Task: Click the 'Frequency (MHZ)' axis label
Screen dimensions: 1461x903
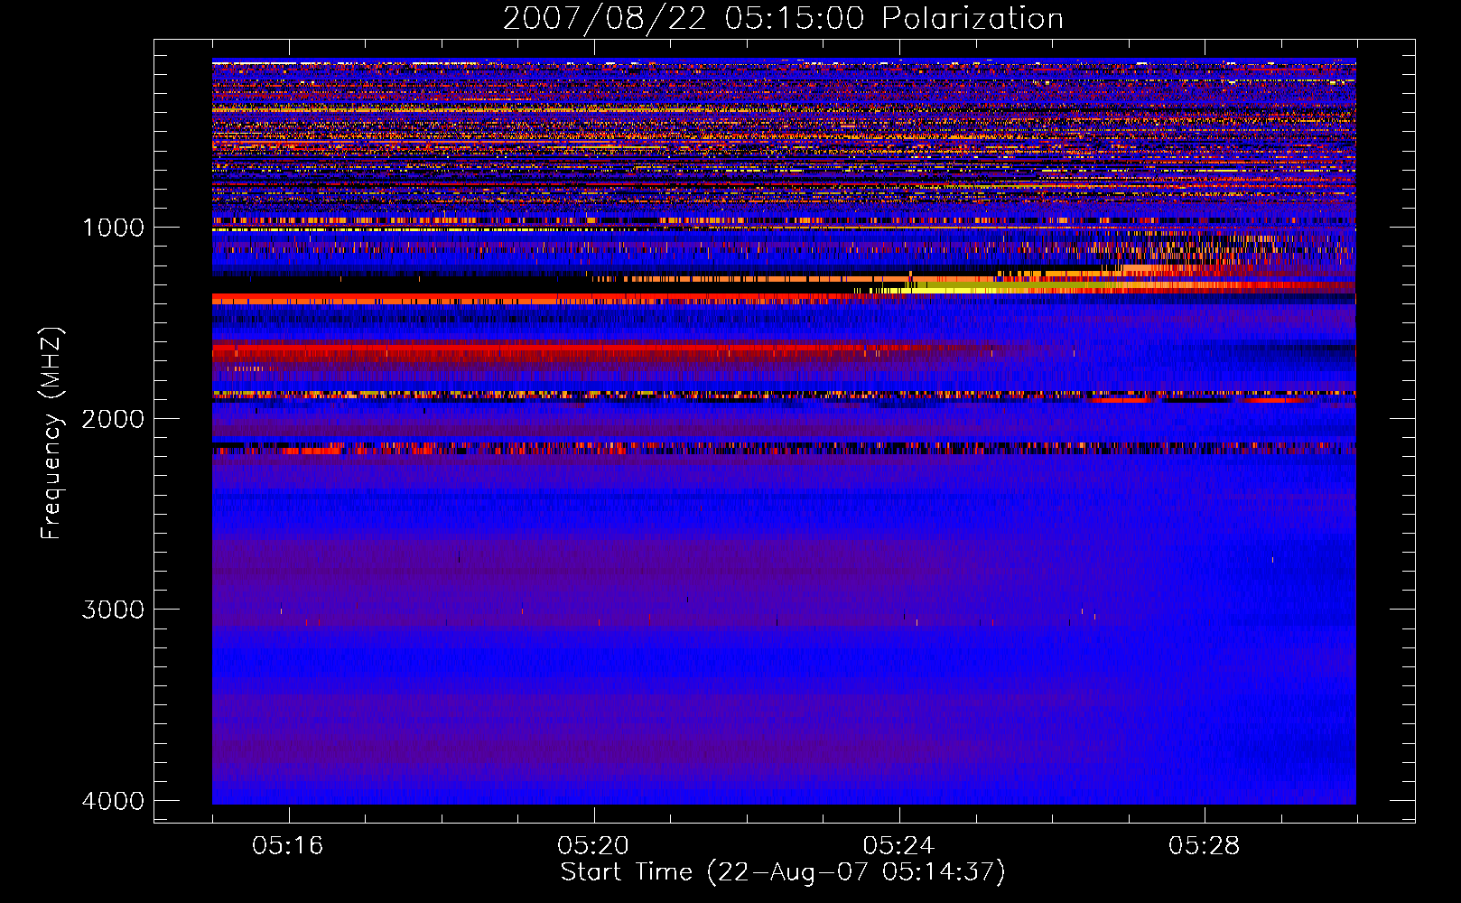Action: click(x=51, y=433)
